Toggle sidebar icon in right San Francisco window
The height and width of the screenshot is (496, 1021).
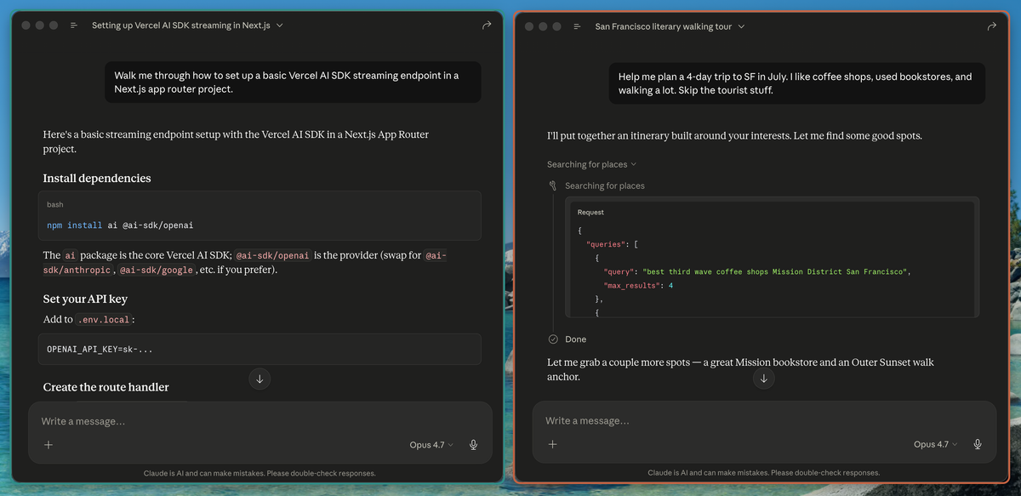(x=578, y=26)
